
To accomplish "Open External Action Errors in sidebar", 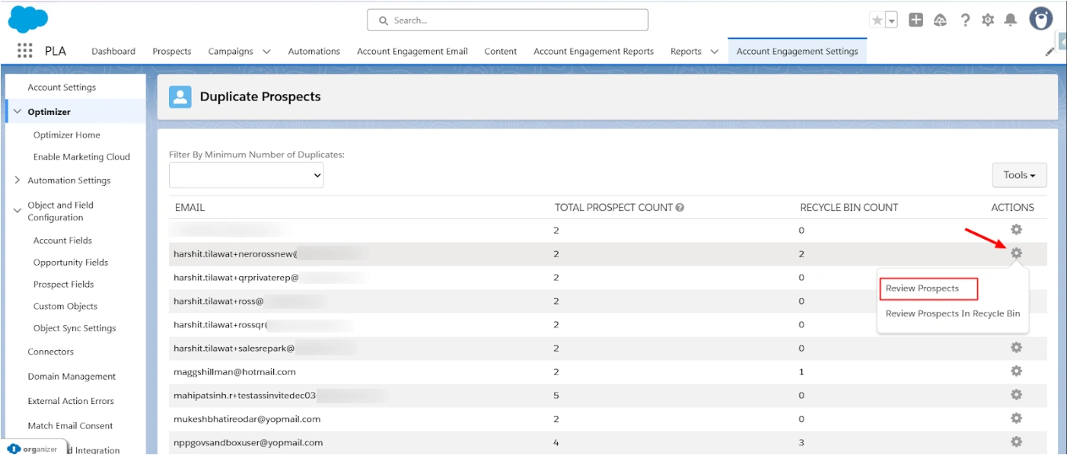I will tap(71, 401).
